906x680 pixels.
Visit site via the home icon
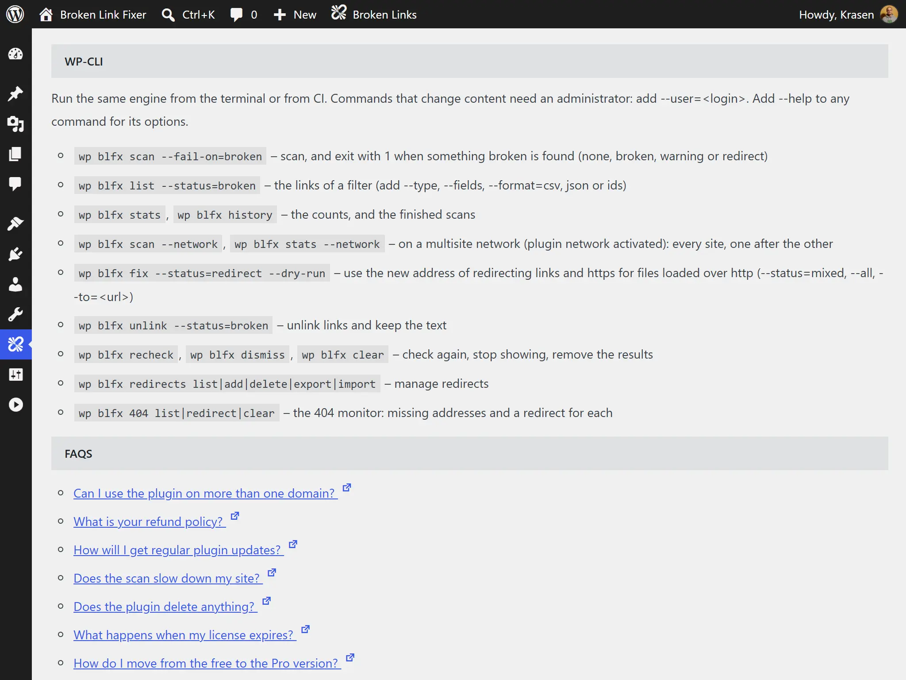click(46, 15)
